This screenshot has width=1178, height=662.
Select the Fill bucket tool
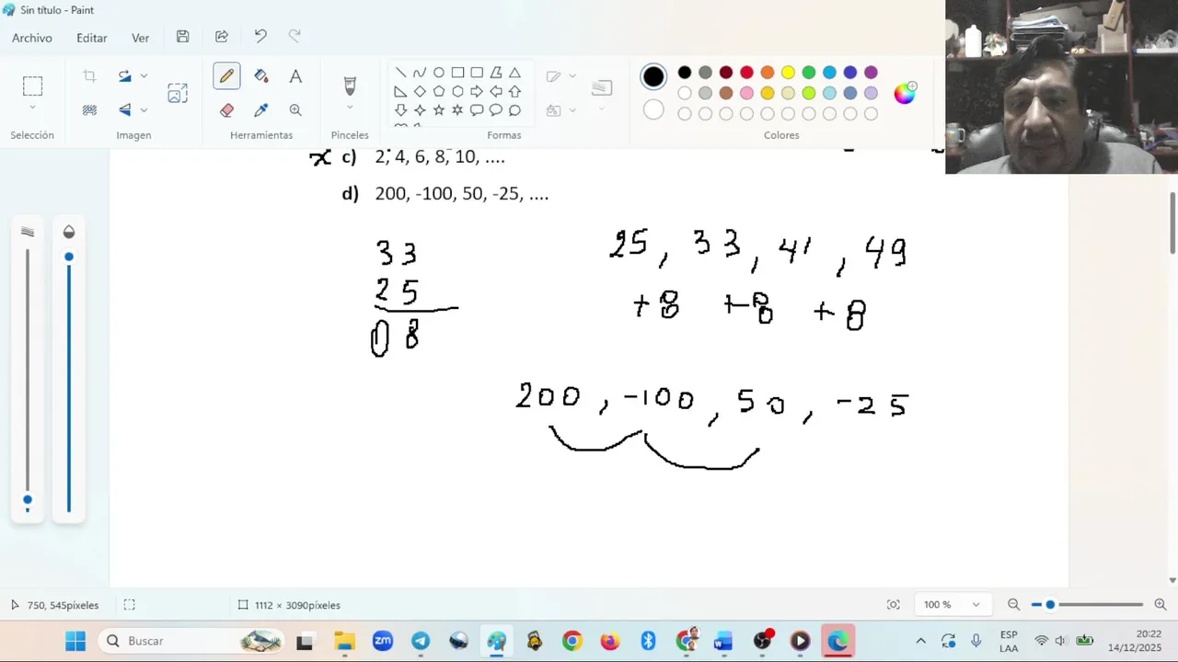[261, 76]
